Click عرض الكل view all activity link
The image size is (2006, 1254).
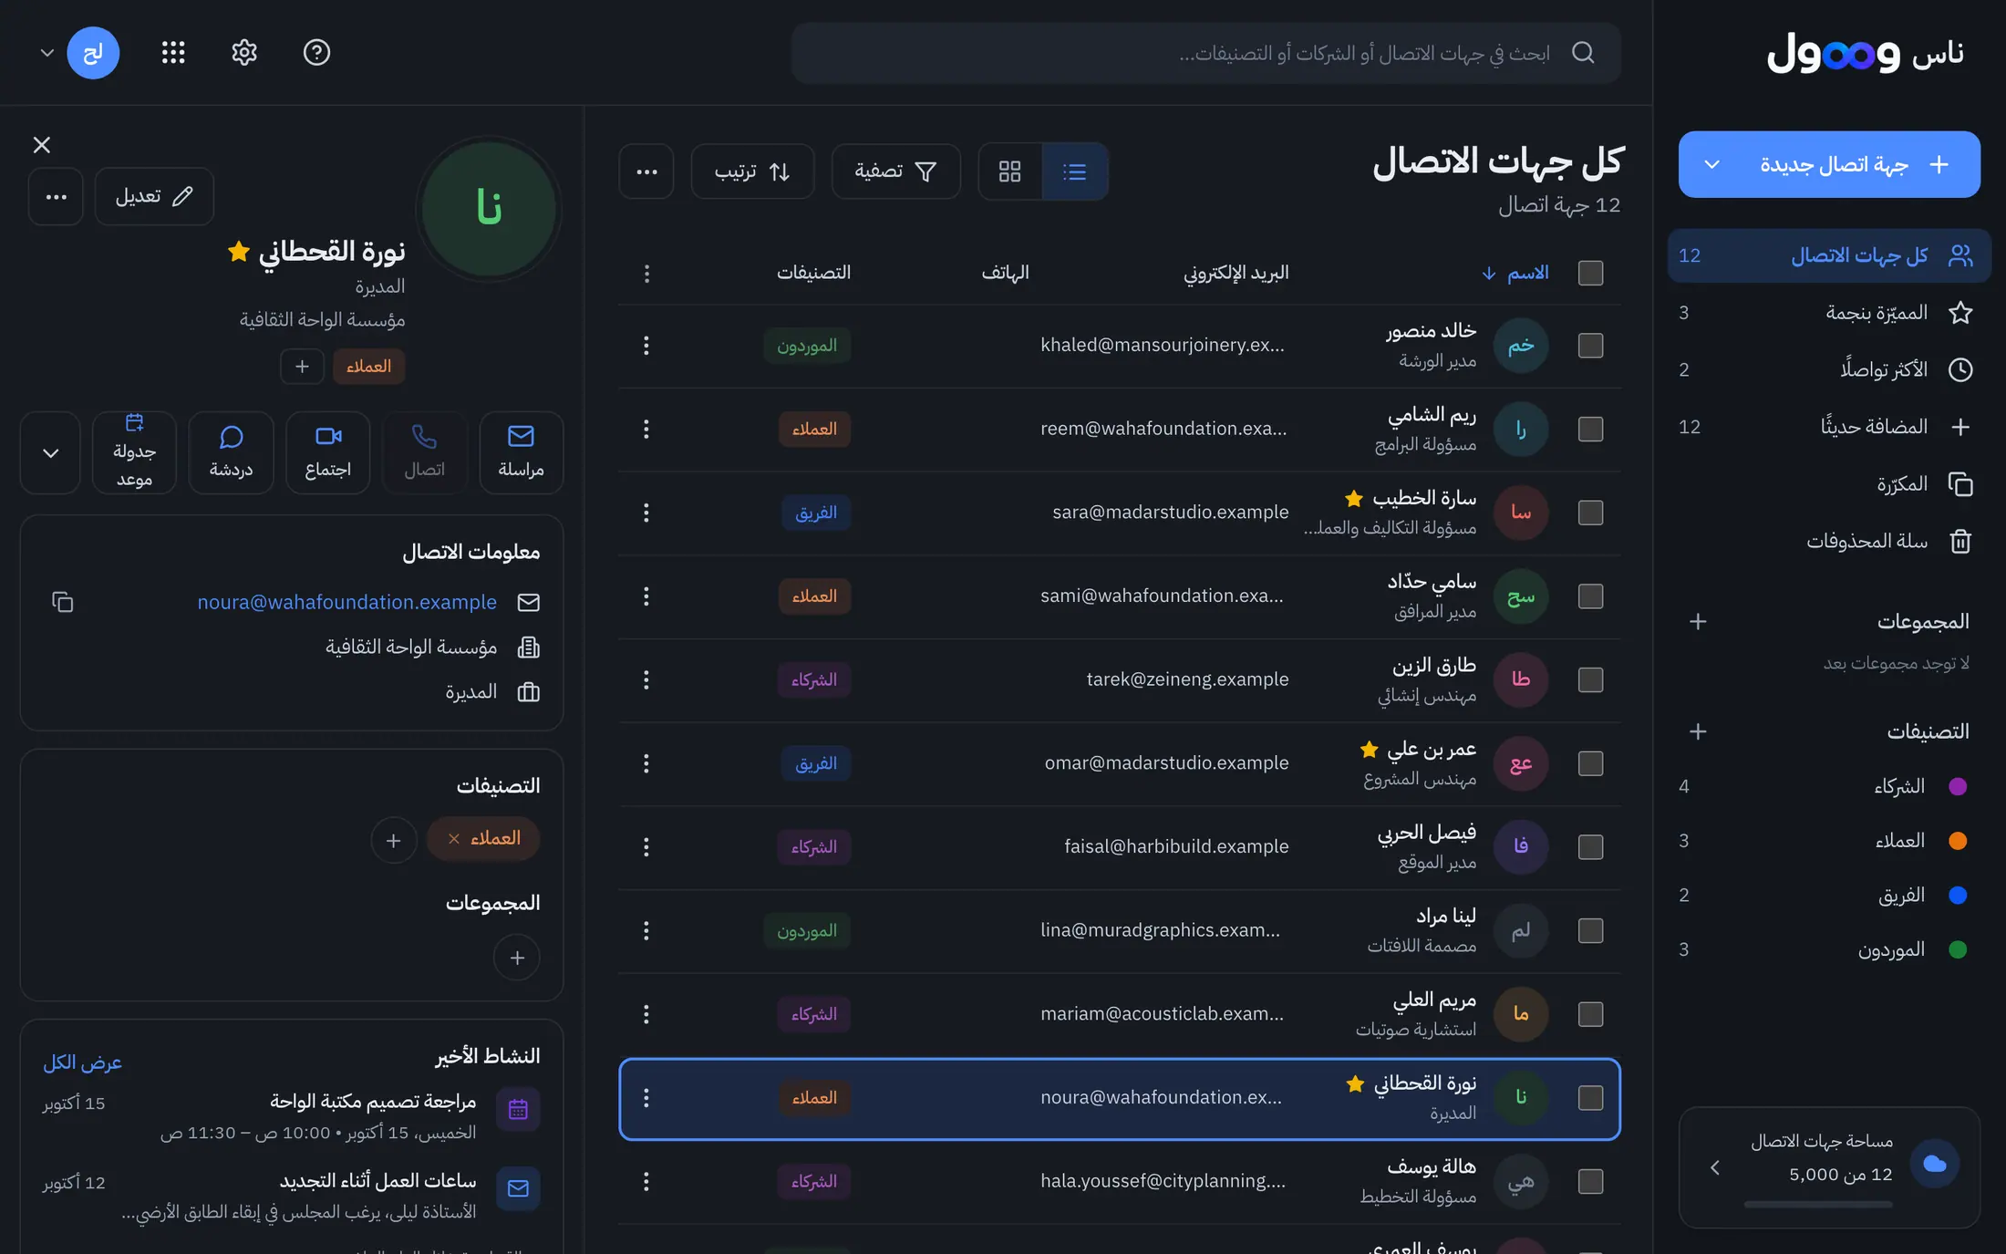coord(82,1062)
